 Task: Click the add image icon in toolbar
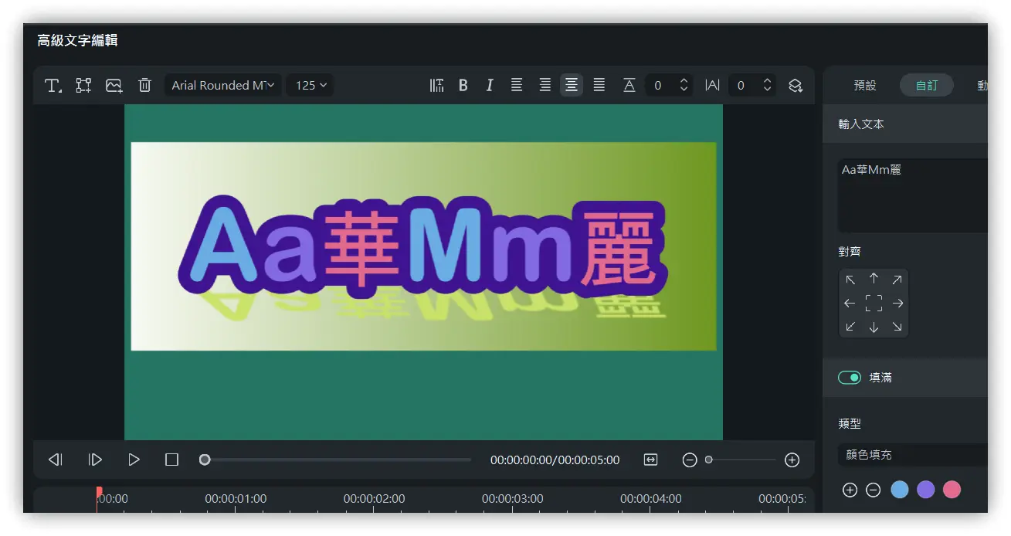pyautogui.click(x=114, y=85)
